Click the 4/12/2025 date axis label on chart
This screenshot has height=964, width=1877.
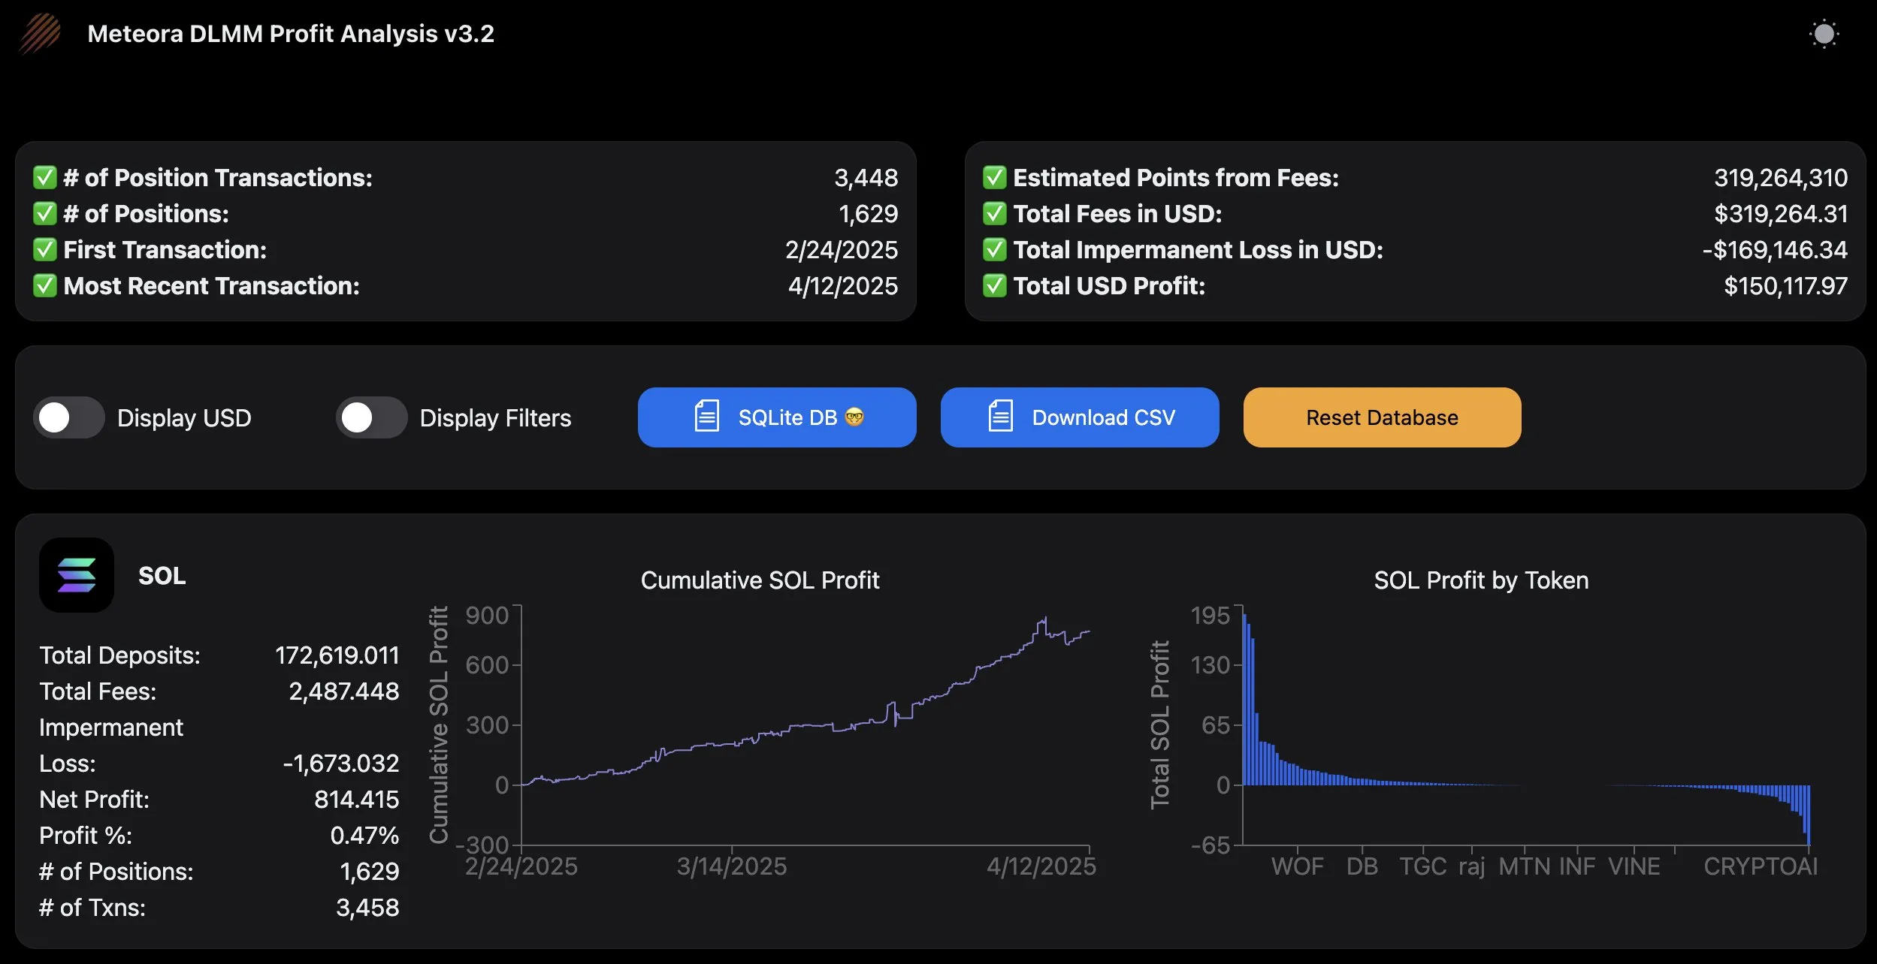(x=1041, y=866)
